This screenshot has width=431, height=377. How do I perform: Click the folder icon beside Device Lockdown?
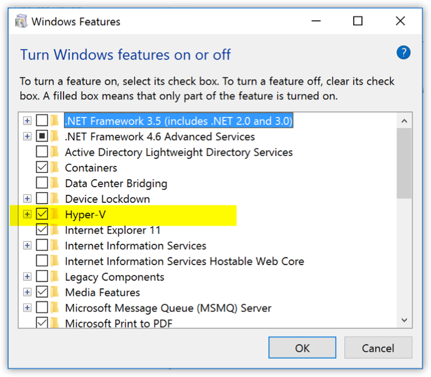point(55,199)
